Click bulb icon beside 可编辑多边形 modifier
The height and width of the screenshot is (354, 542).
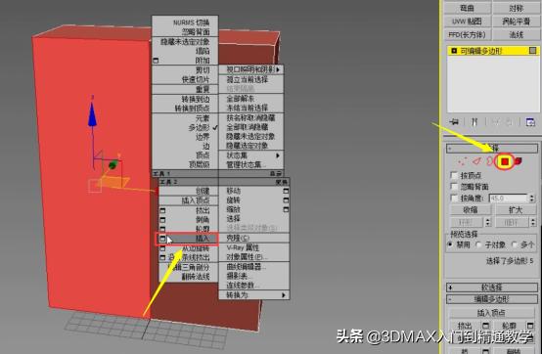coord(454,51)
